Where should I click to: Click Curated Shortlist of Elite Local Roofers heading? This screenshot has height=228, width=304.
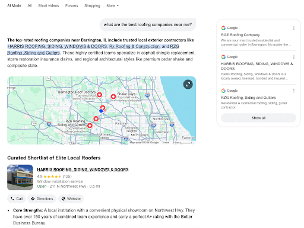[54, 158]
